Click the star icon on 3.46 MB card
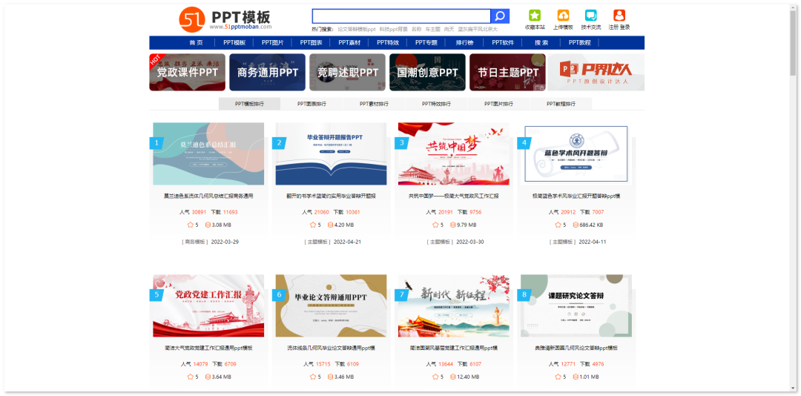801x396 pixels. [313, 377]
